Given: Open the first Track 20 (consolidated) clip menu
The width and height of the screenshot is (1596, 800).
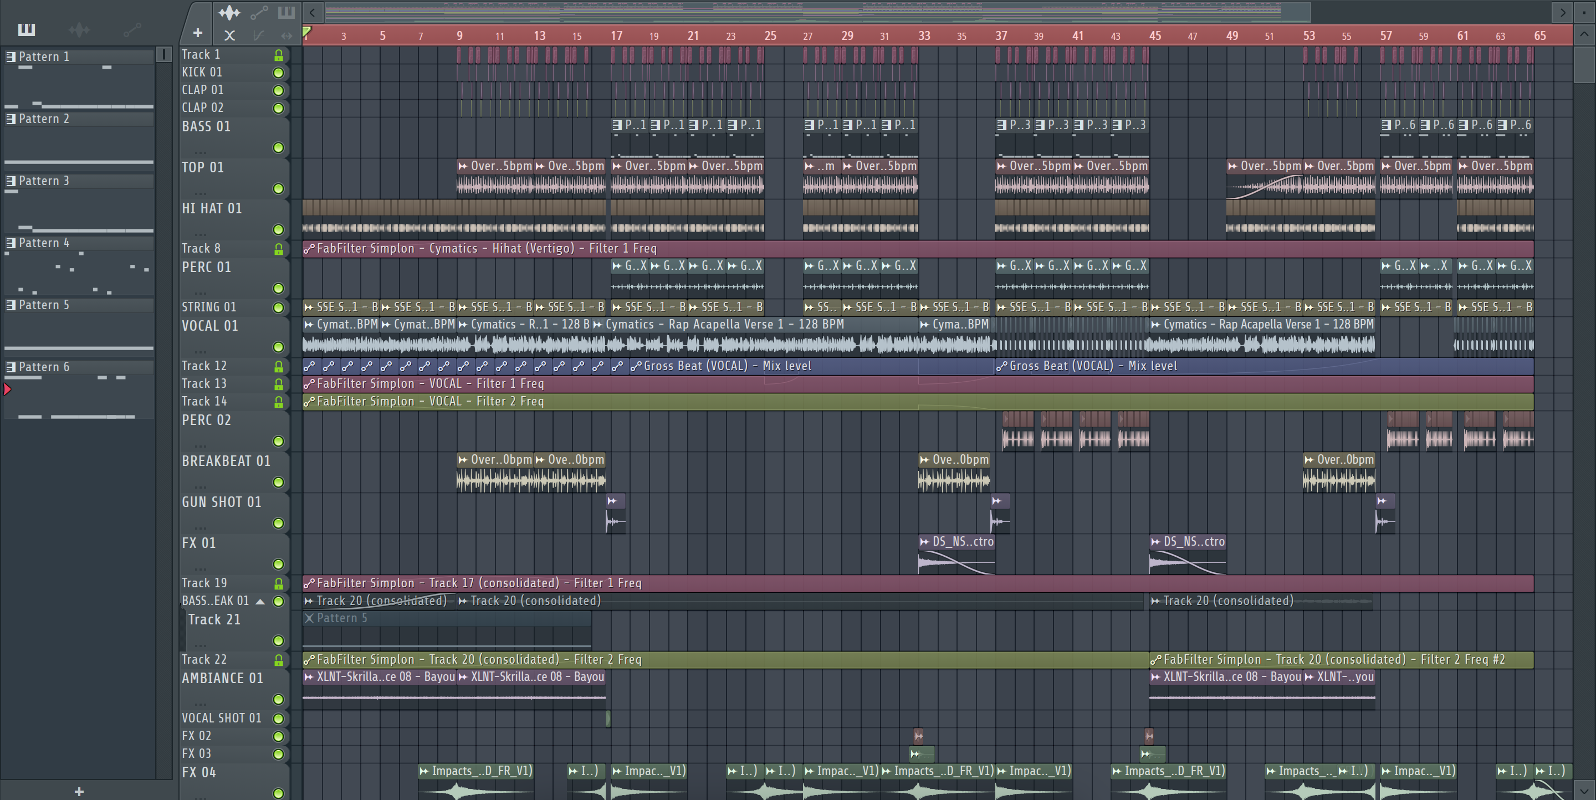Looking at the screenshot, I should 309,601.
